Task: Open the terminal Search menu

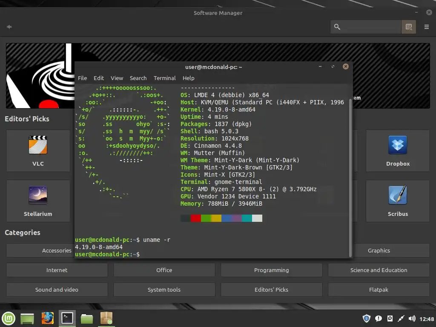Action: pos(138,78)
